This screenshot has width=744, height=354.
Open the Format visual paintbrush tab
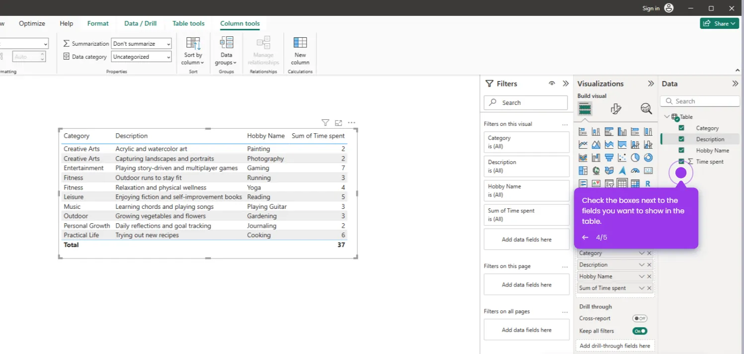(616, 109)
